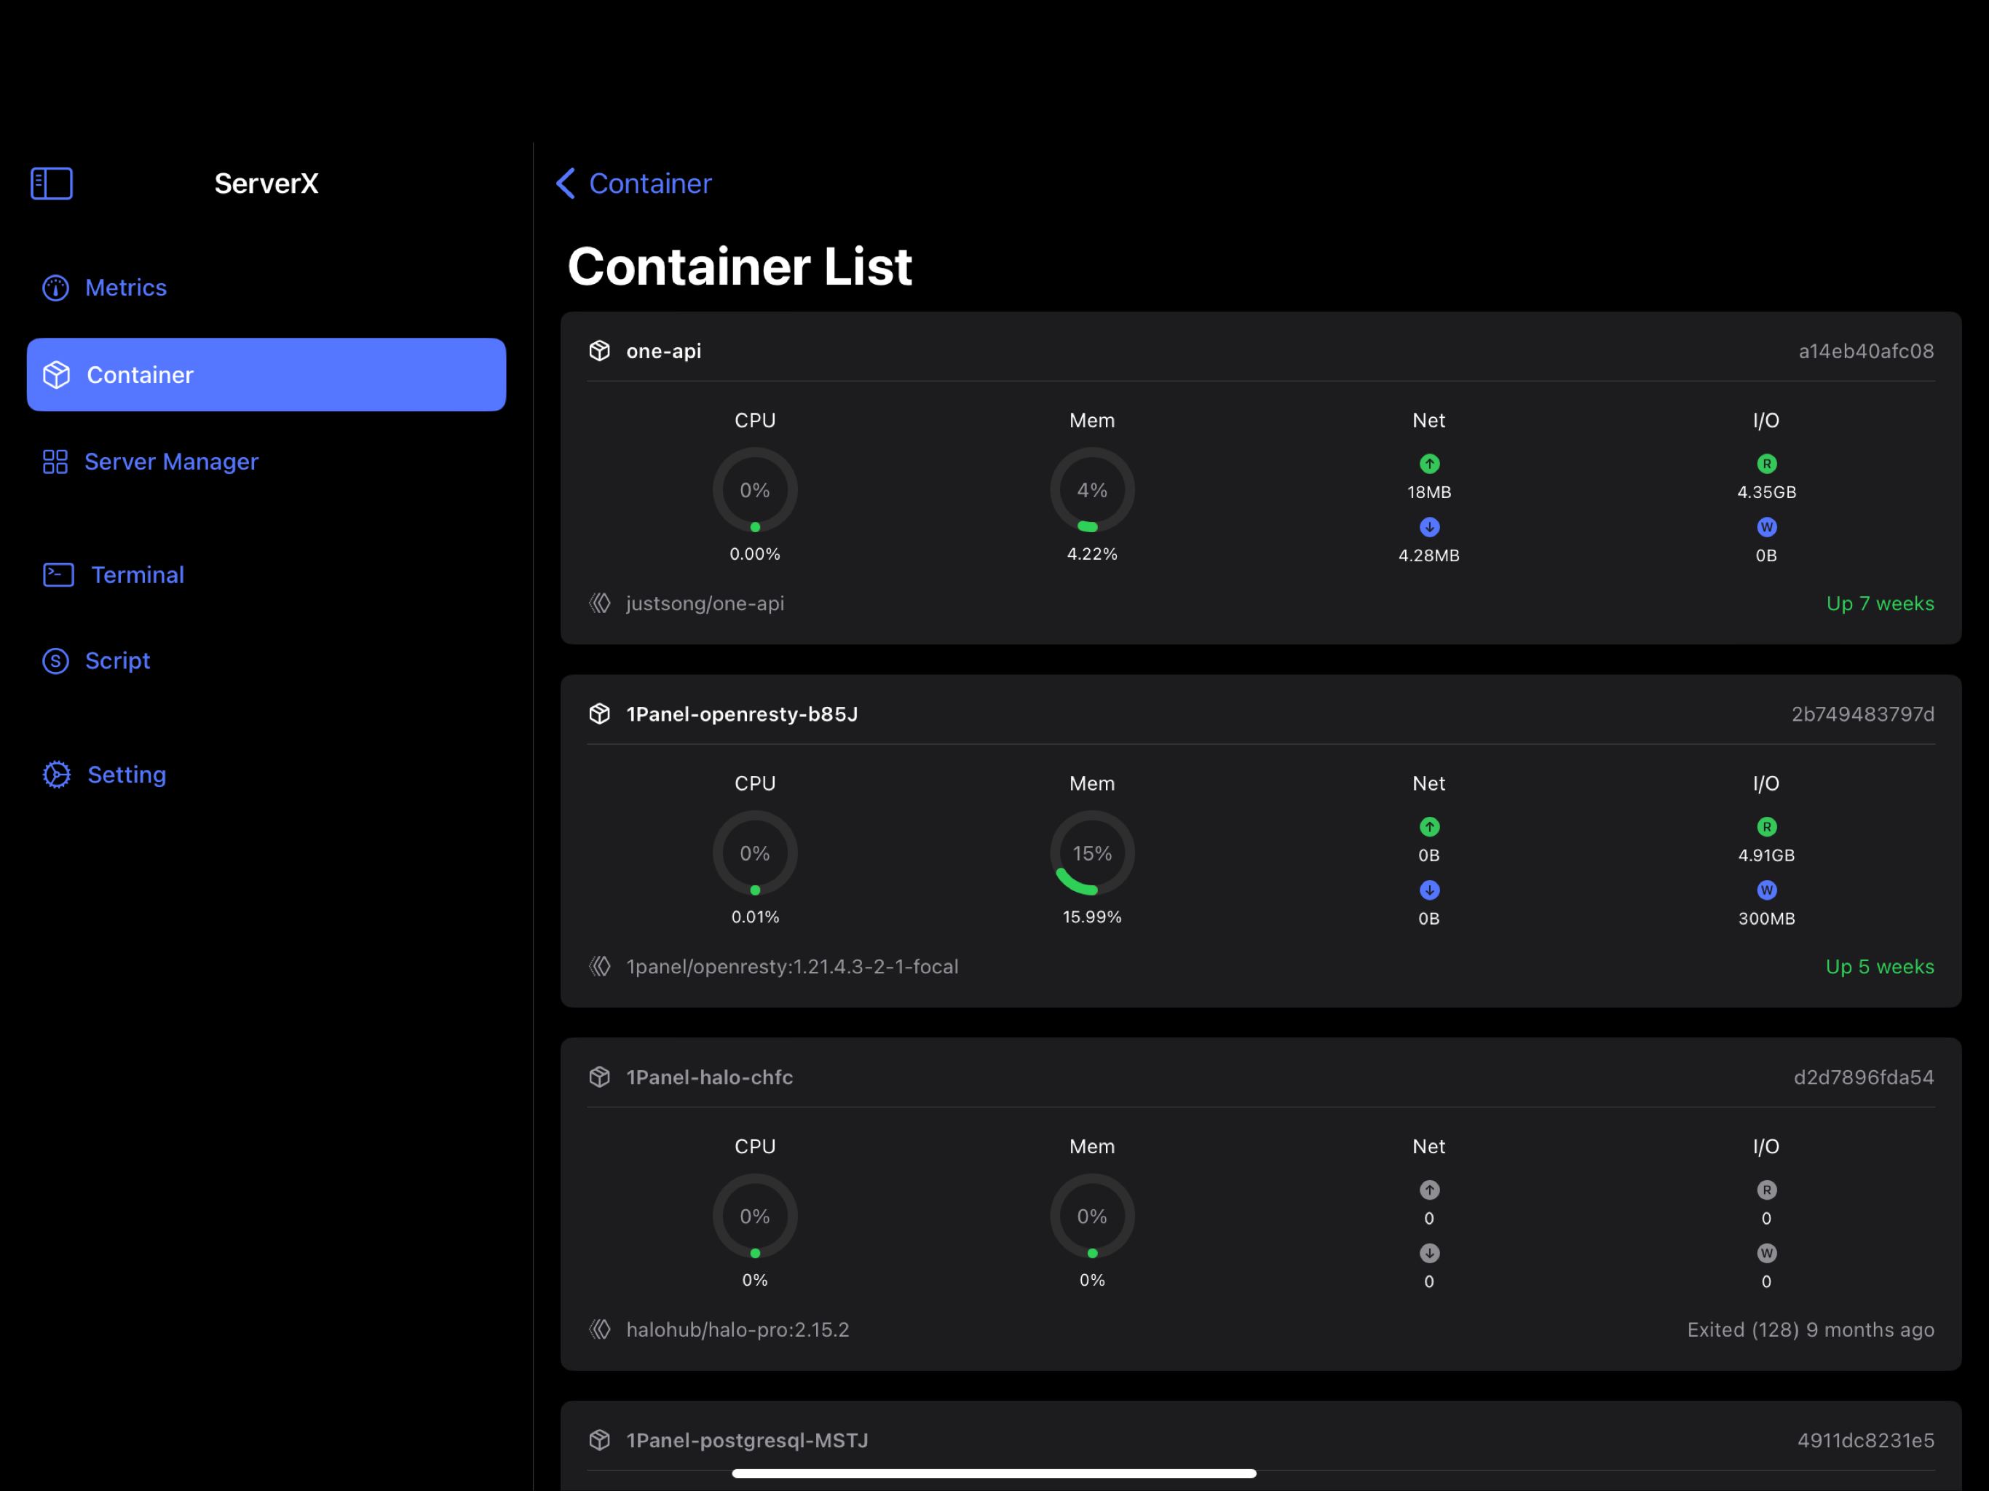This screenshot has width=1989, height=1491.
Task: Click openresty Net upload arrow icon
Action: coord(1430,827)
